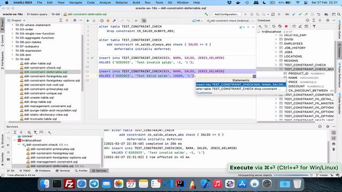Click the Services panel gear icon
This screenshot has width=342, height=192.
tap(328, 126)
